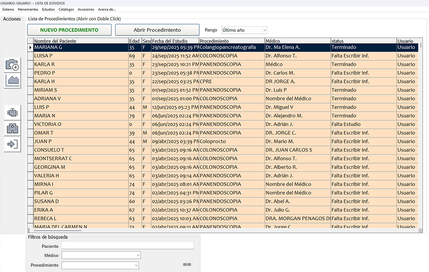Viewport: 429px width, 272px height.
Task: Open the Accesorios menu
Action: click(x=86, y=9)
